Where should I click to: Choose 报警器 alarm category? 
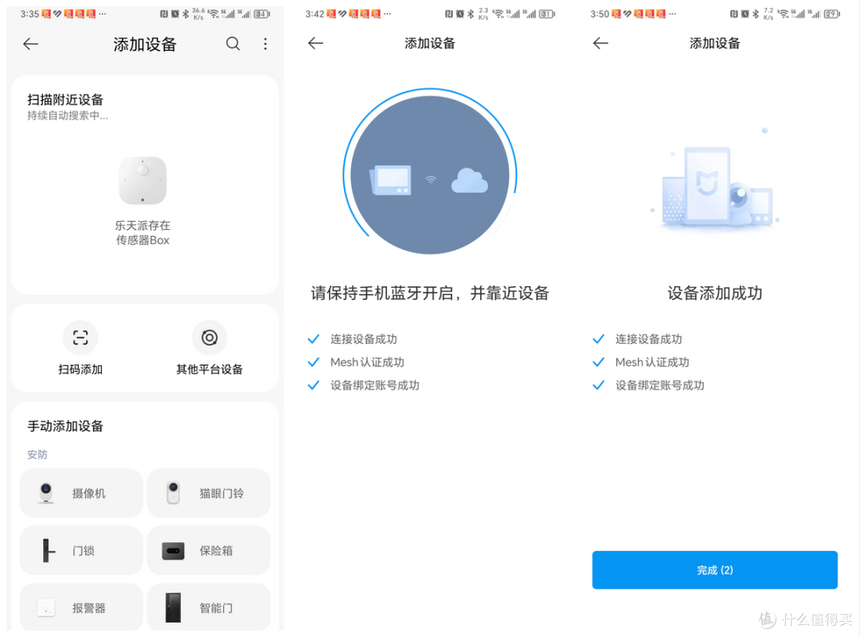(x=81, y=607)
